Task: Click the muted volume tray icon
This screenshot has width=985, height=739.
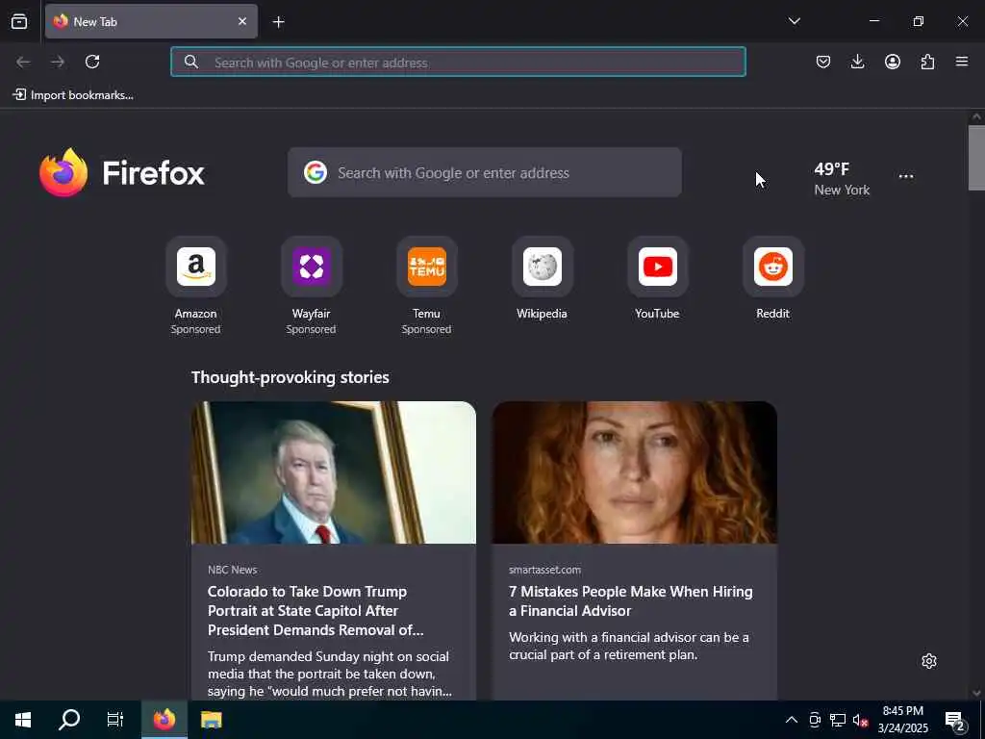Action: tap(861, 720)
